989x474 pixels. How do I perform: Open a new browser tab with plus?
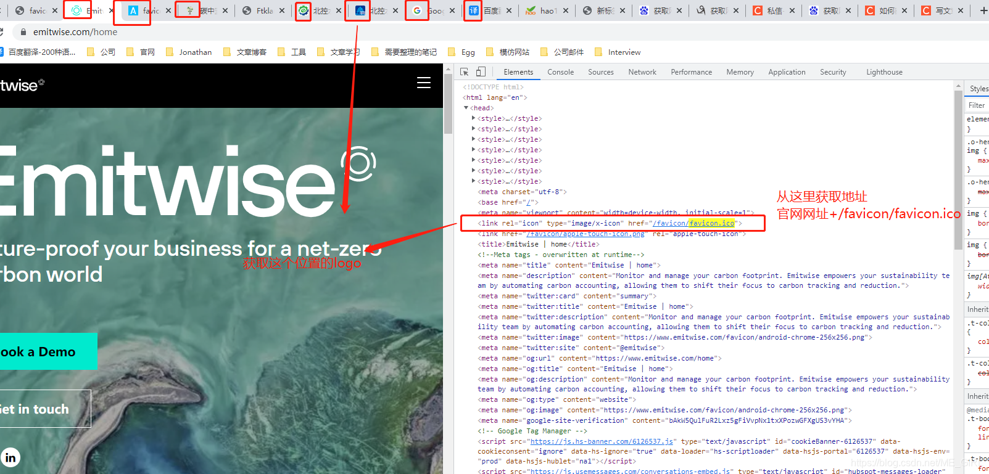[983, 10]
